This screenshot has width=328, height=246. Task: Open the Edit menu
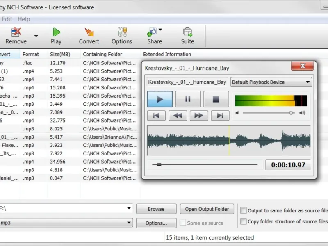pyautogui.click(x=7, y=19)
